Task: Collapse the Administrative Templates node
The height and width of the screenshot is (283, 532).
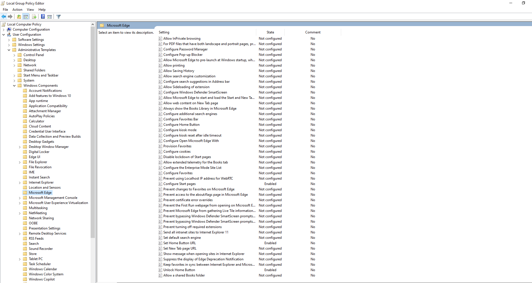Action: tap(9, 50)
